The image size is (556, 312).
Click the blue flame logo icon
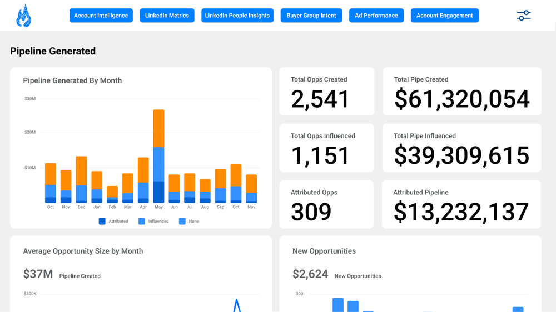(24, 16)
